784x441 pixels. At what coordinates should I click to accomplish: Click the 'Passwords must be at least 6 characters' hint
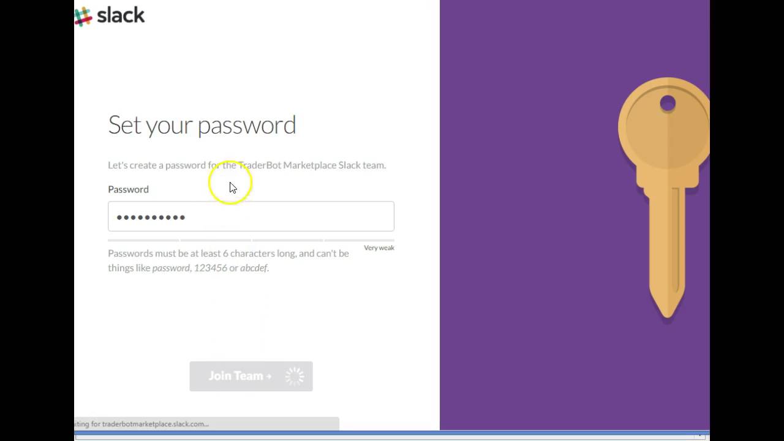click(x=228, y=260)
